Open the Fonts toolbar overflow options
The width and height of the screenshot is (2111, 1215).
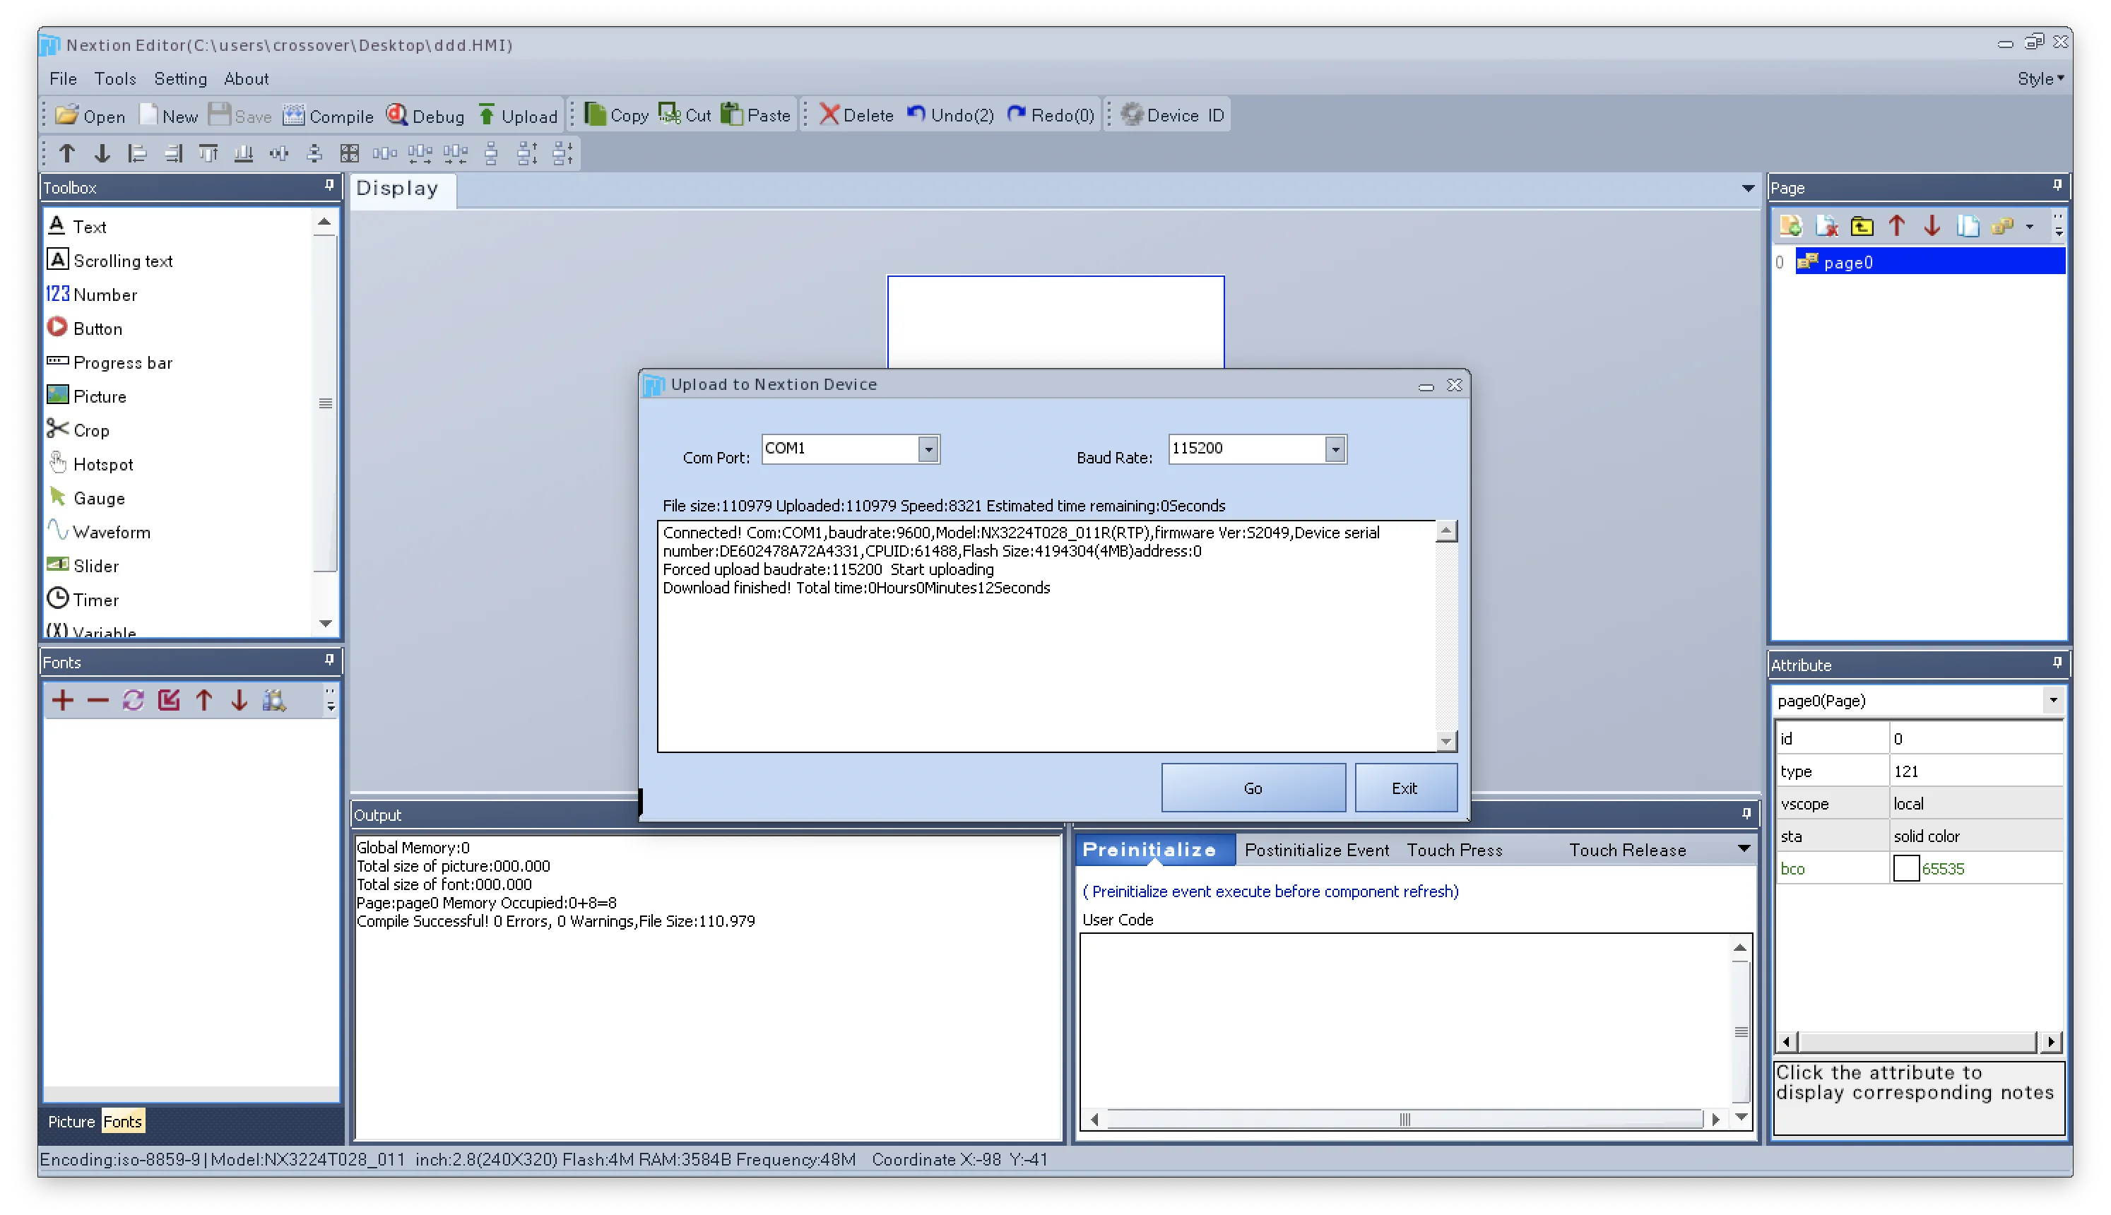tap(331, 700)
